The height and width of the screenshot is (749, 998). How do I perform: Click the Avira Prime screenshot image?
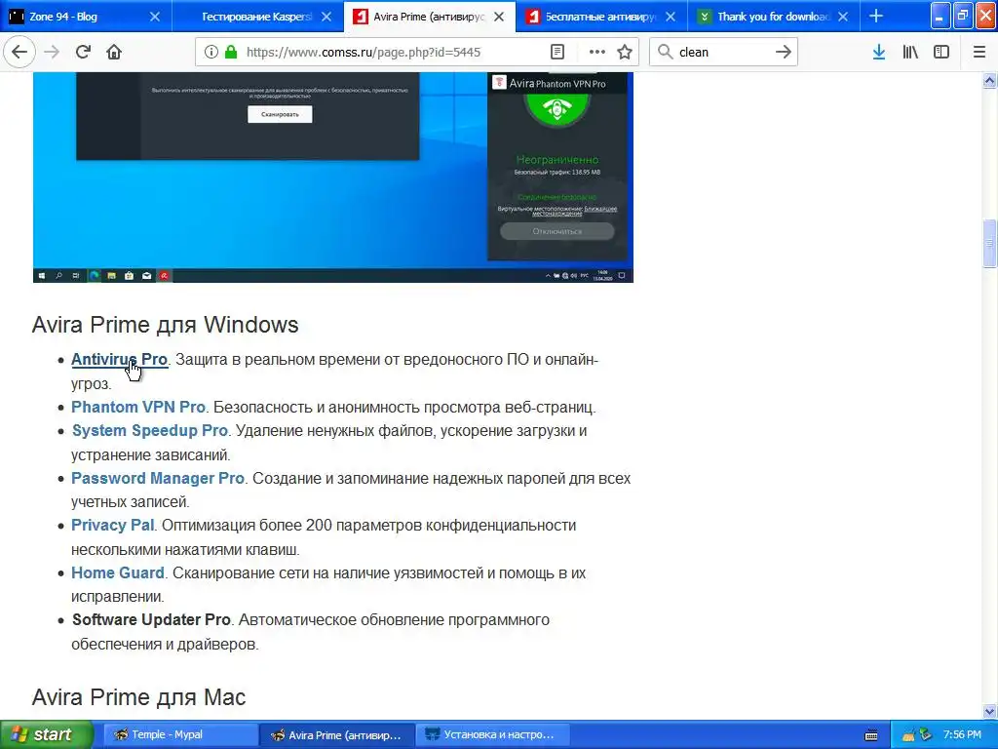333,177
